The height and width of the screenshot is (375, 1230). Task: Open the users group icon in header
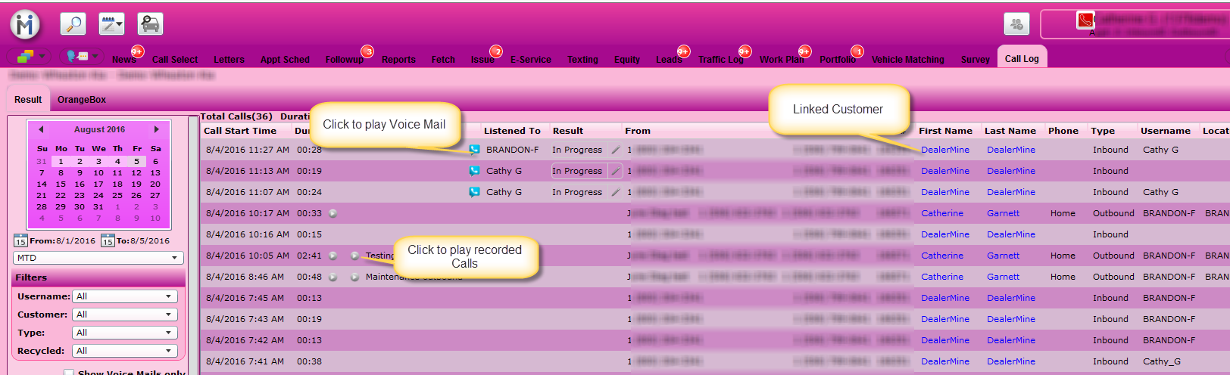click(1016, 24)
